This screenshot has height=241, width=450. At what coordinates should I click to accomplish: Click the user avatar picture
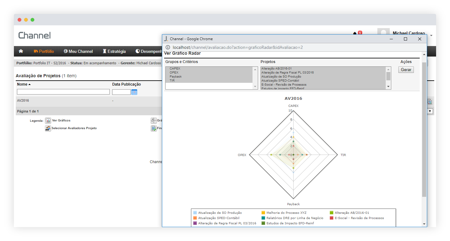[383, 32]
